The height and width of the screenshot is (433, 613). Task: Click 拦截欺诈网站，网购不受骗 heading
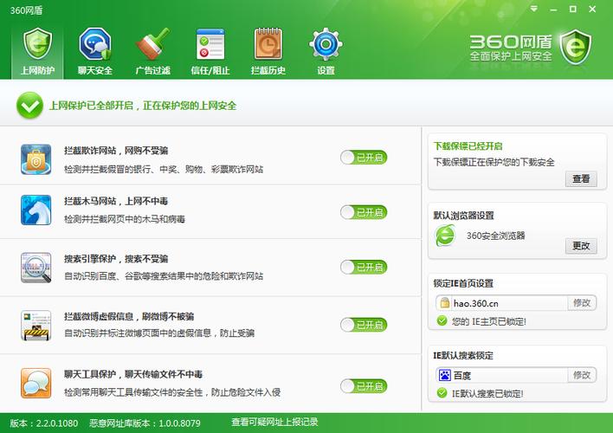coord(116,151)
